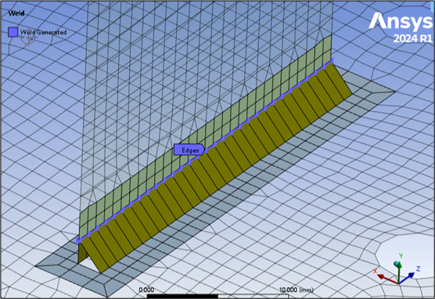Image resolution: width=435 pixels, height=299 pixels.
Task: Pick the blue vertex at weld's upper-right end
Action: click(332, 61)
